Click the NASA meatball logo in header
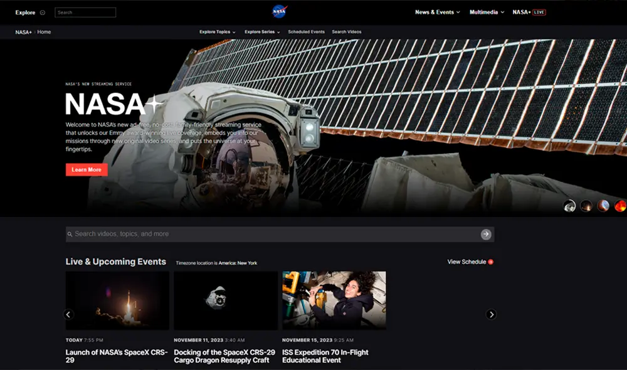 pos(279,12)
